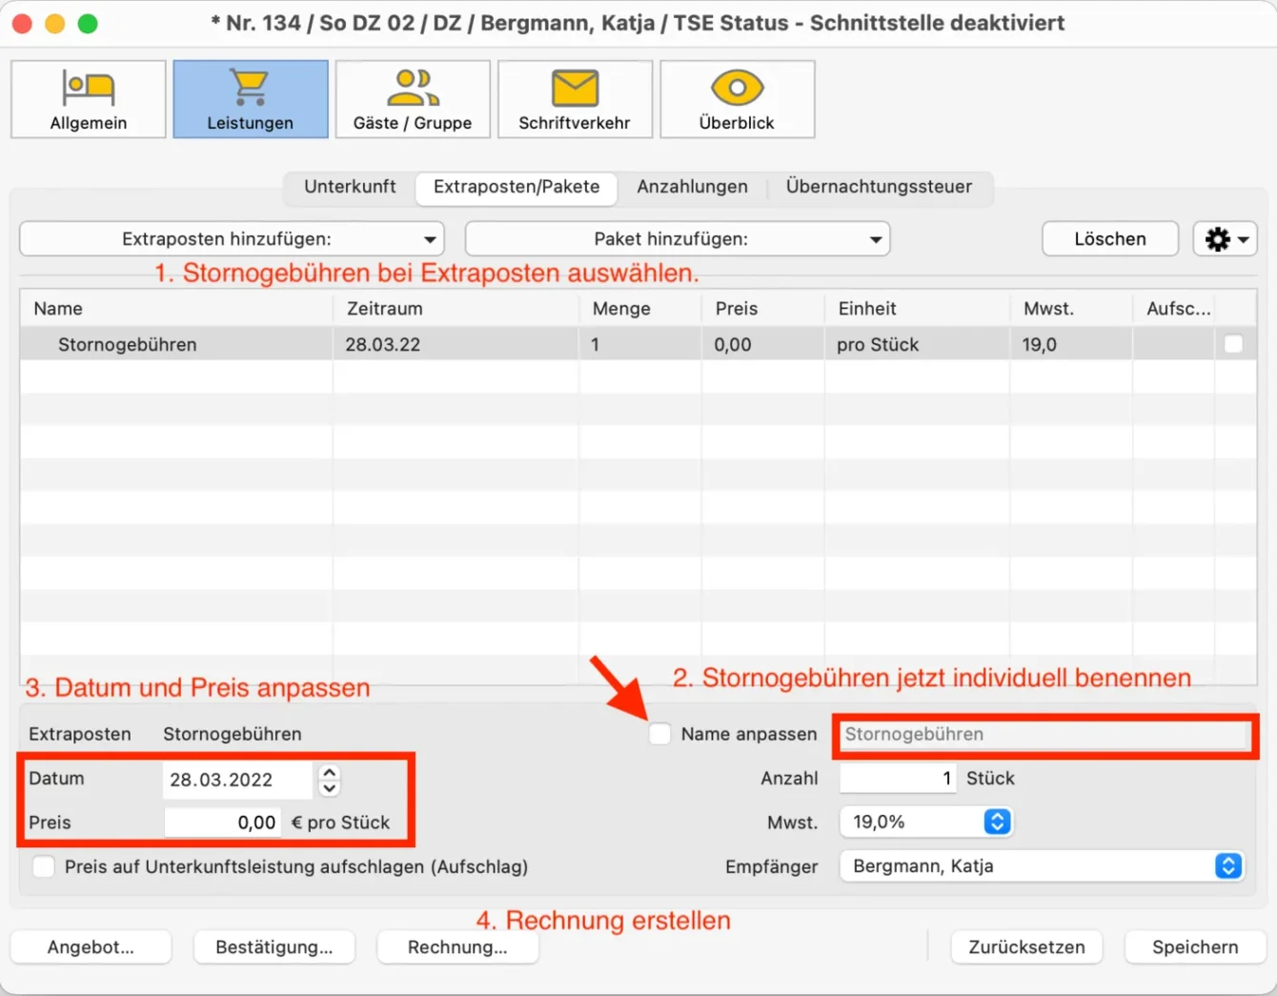Switch to the Extraposten/Pakete tab
This screenshot has height=996, width=1277.
point(517,187)
